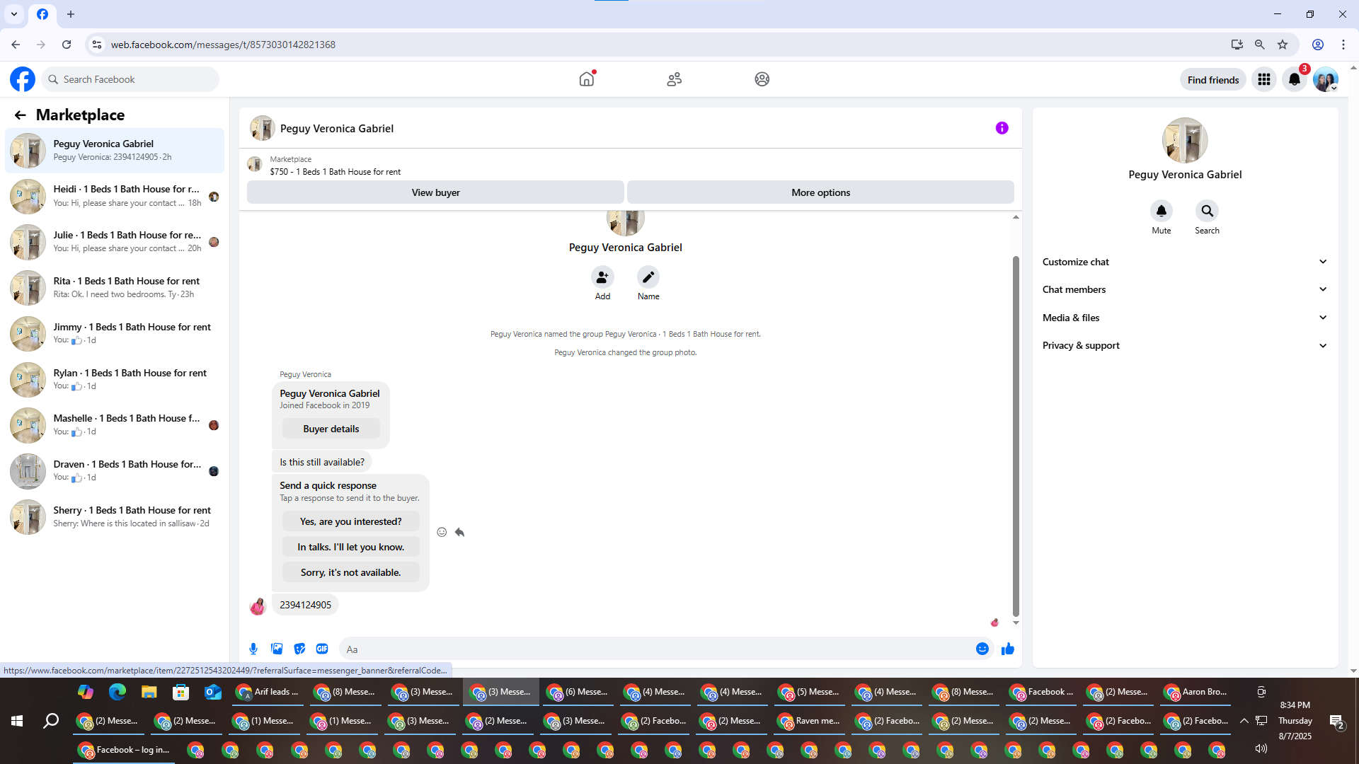
Task: Send a voice clip with microphone icon
Action: [253, 649]
